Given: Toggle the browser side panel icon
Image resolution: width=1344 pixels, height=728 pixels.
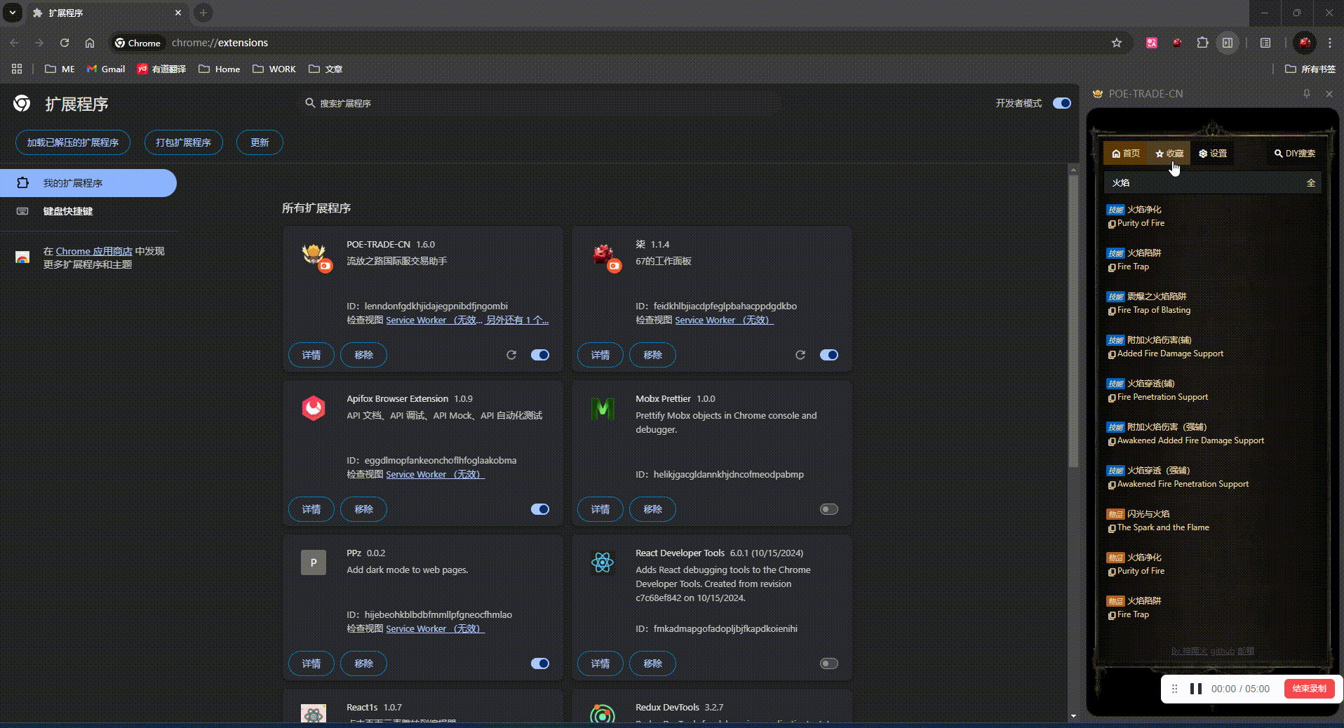Looking at the screenshot, I should (x=1228, y=43).
